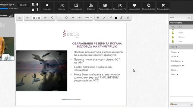Leave the meeting via Покинуть Встречу
This screenshot has height=108, width=193.
tap(149, 7)
